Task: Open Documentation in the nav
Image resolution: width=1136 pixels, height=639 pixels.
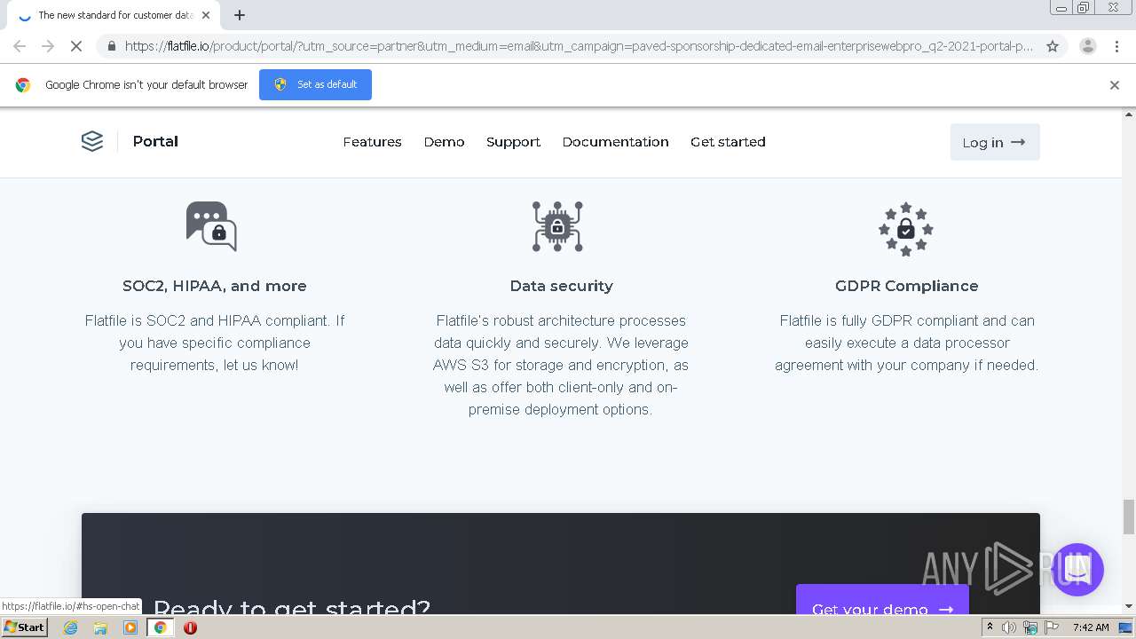Action: [615, 142]
